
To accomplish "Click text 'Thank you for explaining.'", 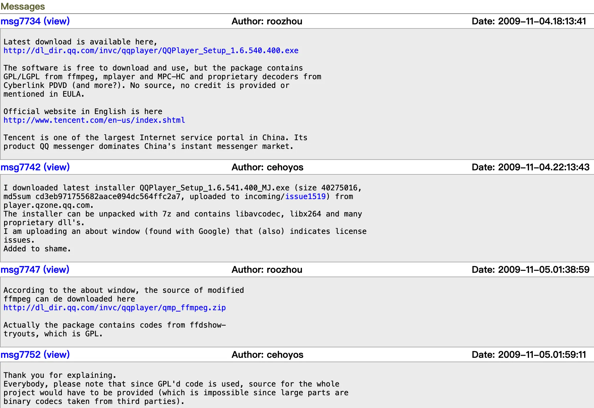I will point(60,375).
